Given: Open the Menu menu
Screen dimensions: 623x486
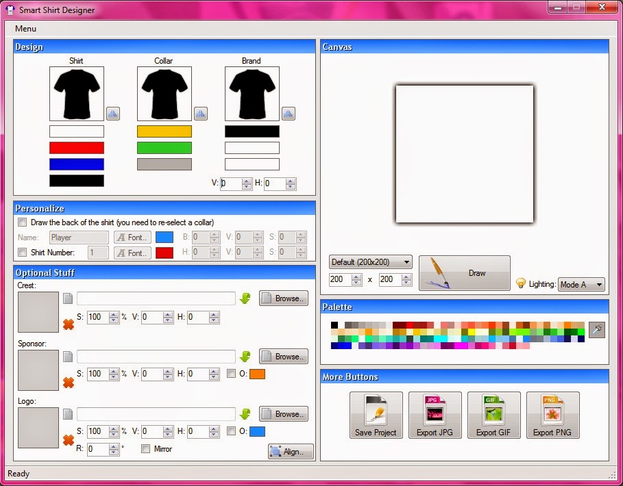Looking at the screenshot, I should pyautogui.click(x=25, y=29).
